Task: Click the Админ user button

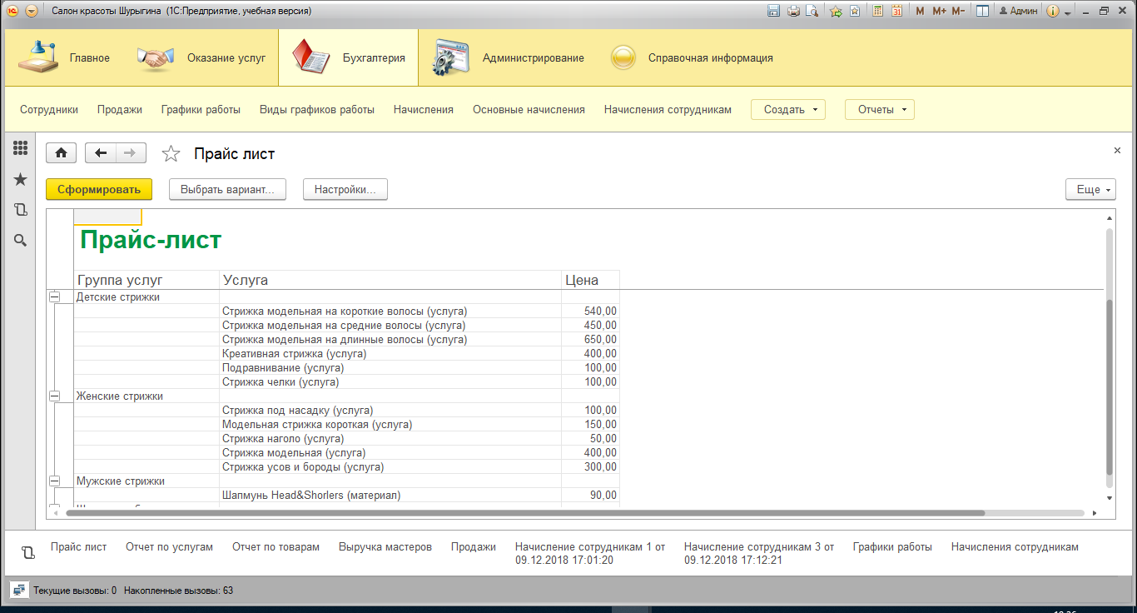Action: [x=1018, y=11]
